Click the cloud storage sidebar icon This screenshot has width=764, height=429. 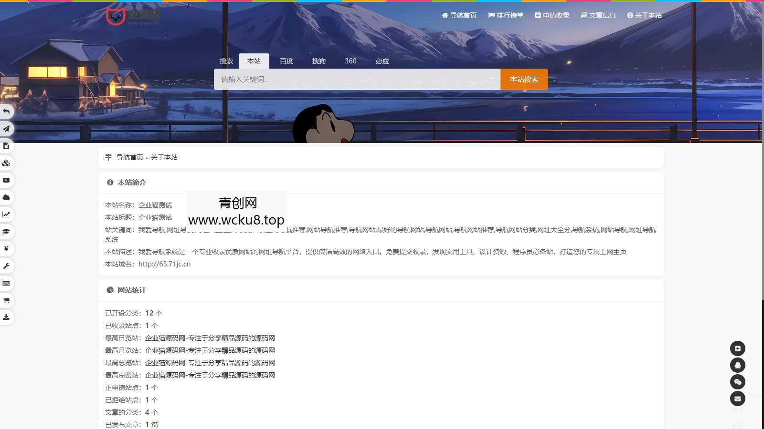6,197
